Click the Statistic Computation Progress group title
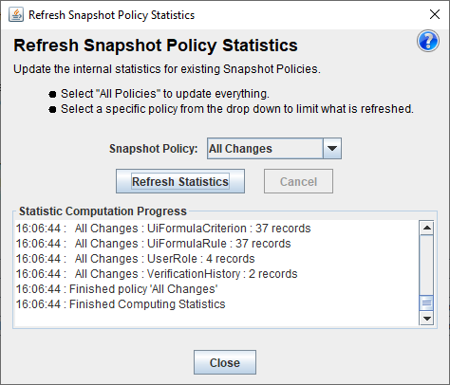 (103, 211)
